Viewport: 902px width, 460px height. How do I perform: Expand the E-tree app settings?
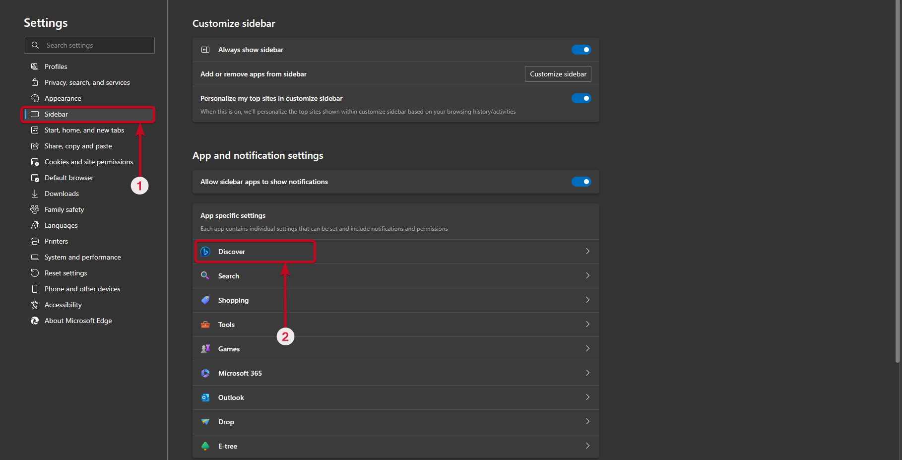pos(587,446)
